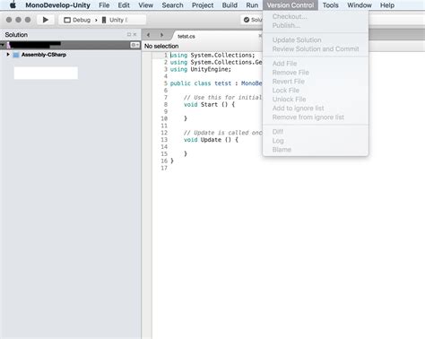Open the Run menu

point(252,5)
